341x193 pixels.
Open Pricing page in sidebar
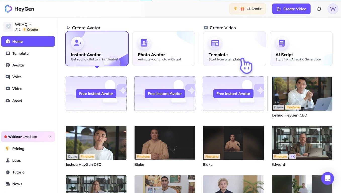coord(28,149)
